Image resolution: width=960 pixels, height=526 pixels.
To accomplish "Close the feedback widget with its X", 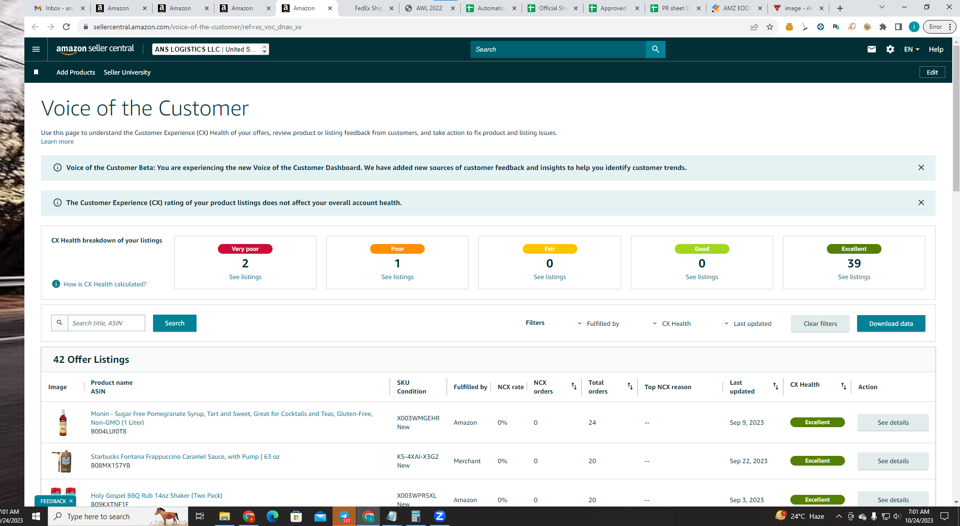I will pyautogui.click(x=71, y=501).
